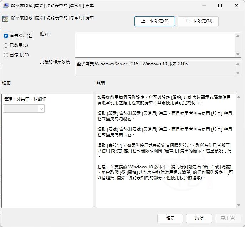Click the supported OS box scroll down arrow
The height and width of the screenshot is (227, 245).
[x=238, y=73]
